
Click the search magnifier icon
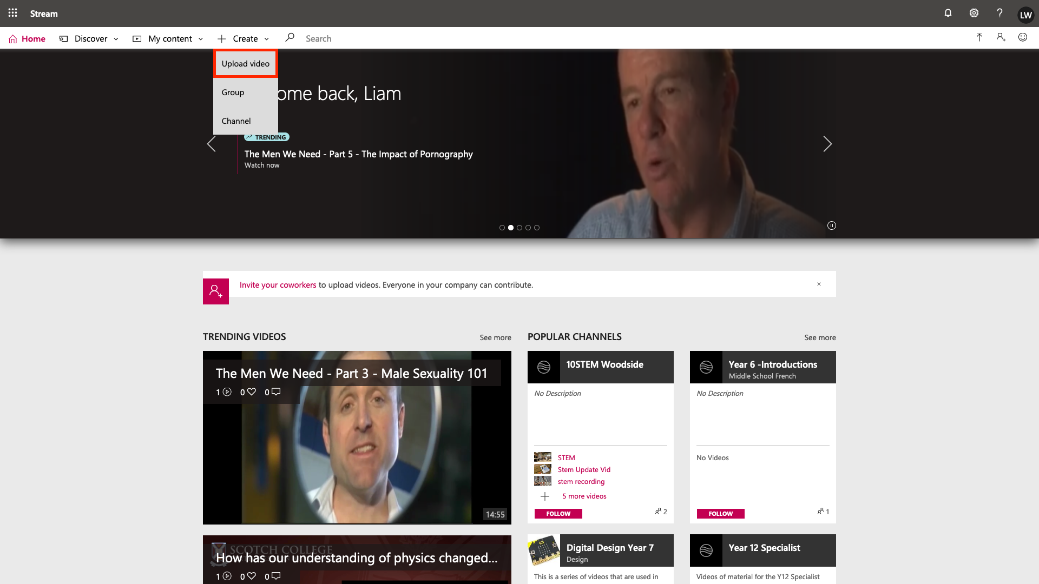[x=290, y=38]
